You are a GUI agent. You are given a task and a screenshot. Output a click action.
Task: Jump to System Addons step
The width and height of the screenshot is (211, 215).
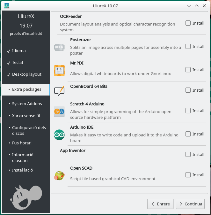click(27, 104)
